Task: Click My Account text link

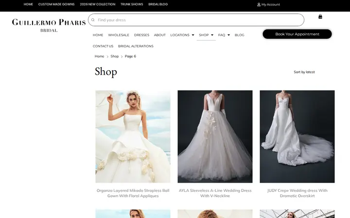Action: click(x=271, y=4)
